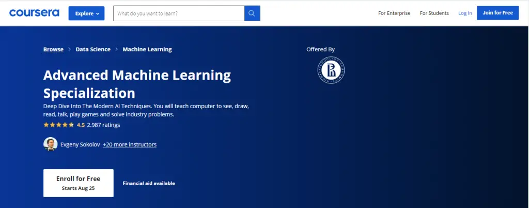Focus the 'What do you want to learn?' search box
The height and width of the screenshot is (208, 529).
pos(178,13)
